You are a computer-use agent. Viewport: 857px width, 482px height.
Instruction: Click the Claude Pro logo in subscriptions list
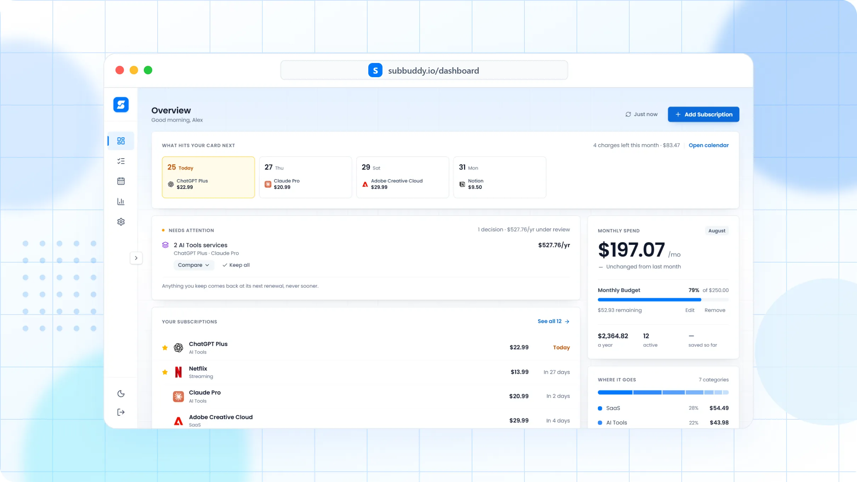coord(178,396)
